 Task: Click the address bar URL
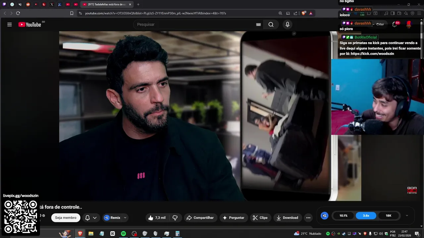pos(155,13)
